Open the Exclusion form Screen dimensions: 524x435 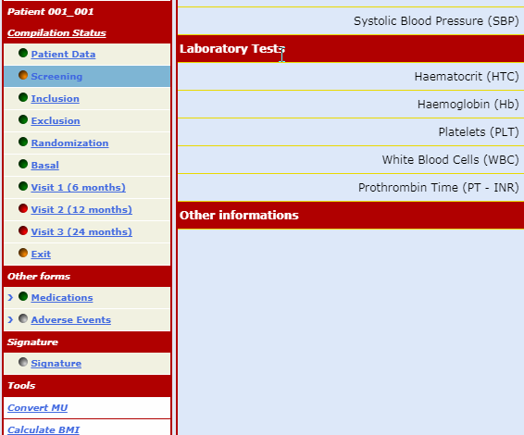tap(56, 120)
